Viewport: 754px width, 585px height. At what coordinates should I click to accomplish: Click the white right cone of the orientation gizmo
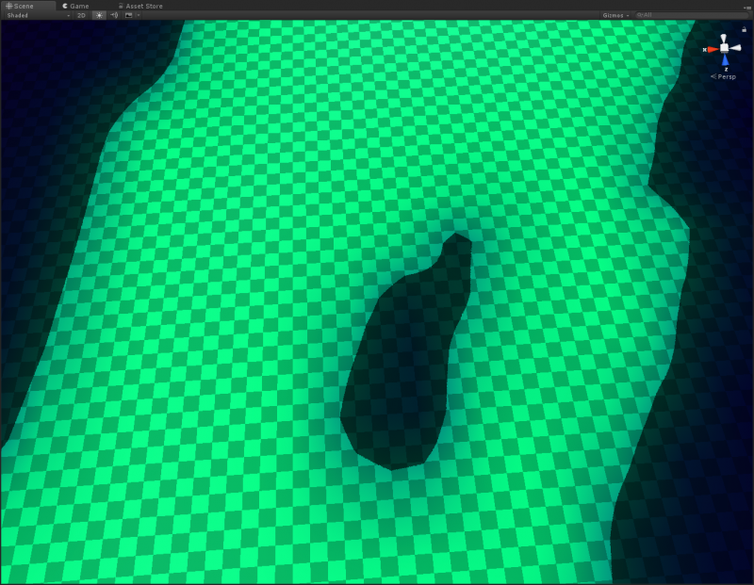click(739, 47)
